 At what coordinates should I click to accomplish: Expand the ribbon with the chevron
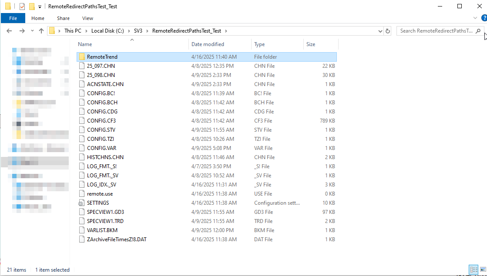[475, 18]
